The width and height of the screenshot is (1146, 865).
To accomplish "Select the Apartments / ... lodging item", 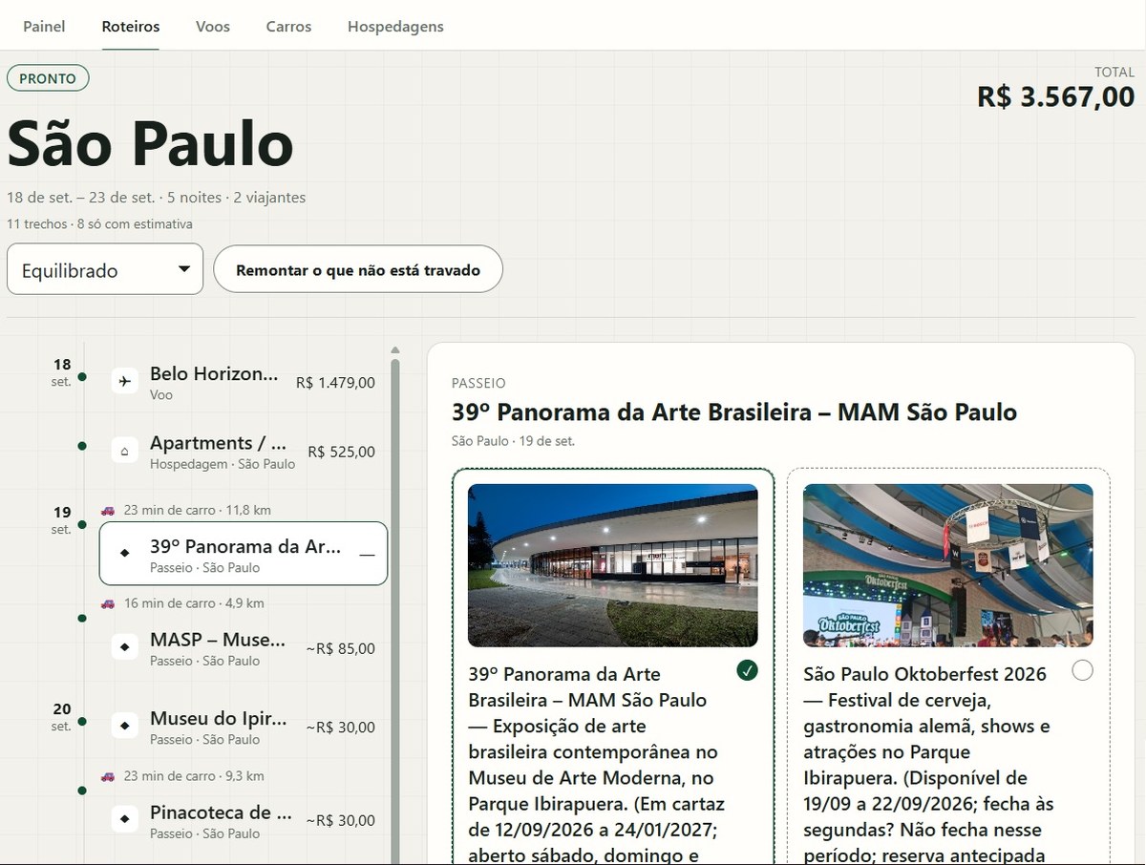I will pos(244,452).
